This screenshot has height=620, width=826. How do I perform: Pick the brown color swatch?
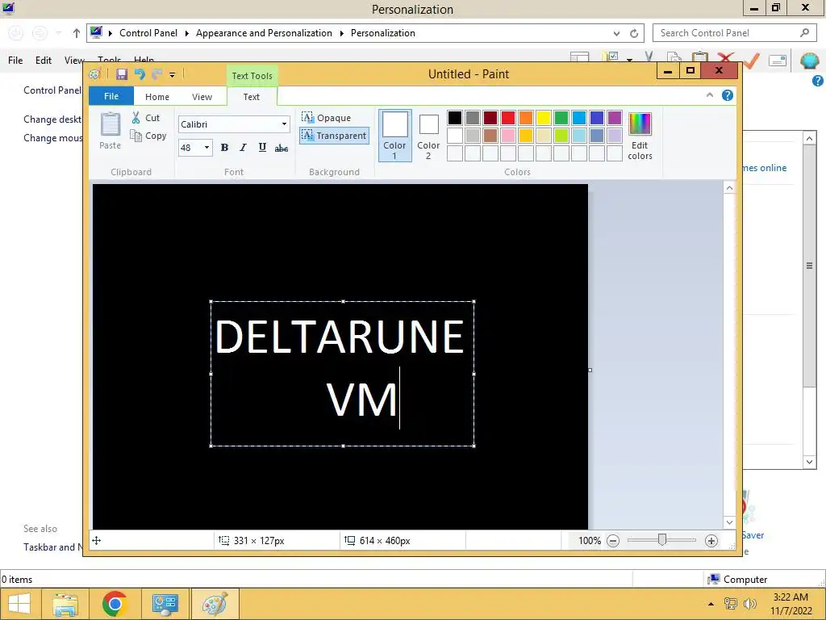[490, 136]
